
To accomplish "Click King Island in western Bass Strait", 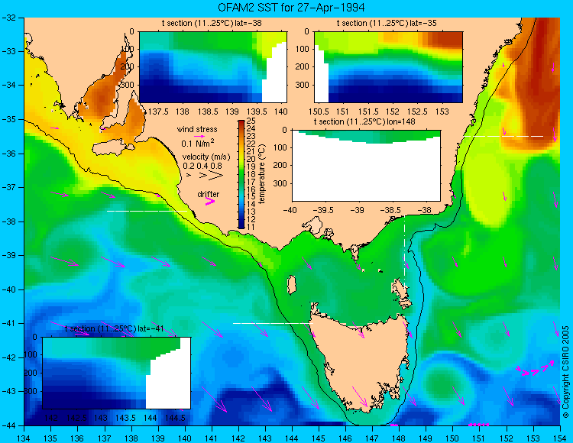I will click(291, 285).
